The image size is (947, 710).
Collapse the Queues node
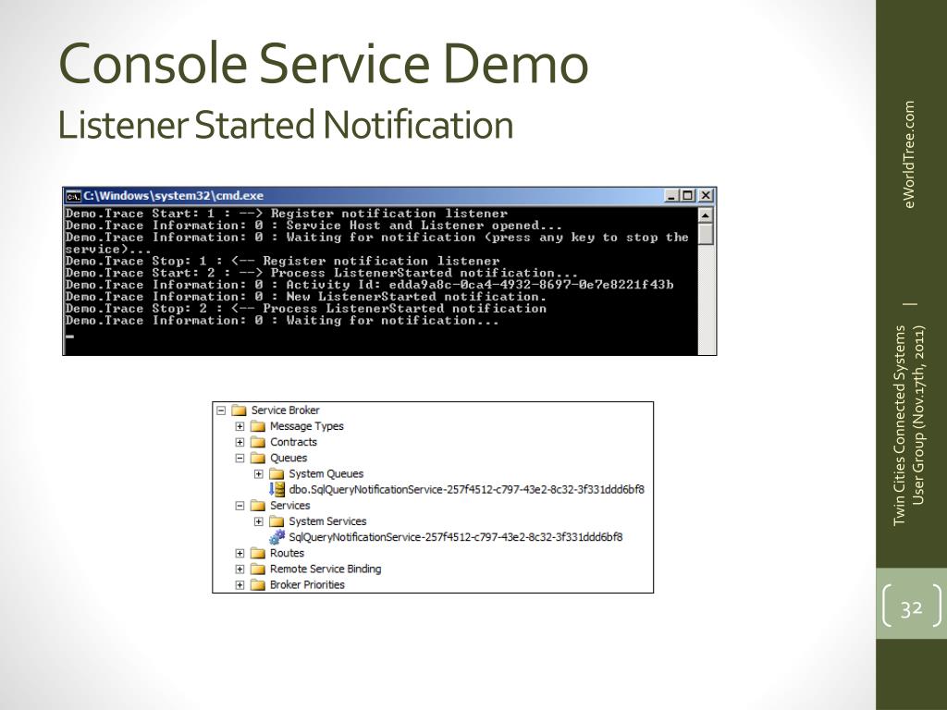coord(240,459)
